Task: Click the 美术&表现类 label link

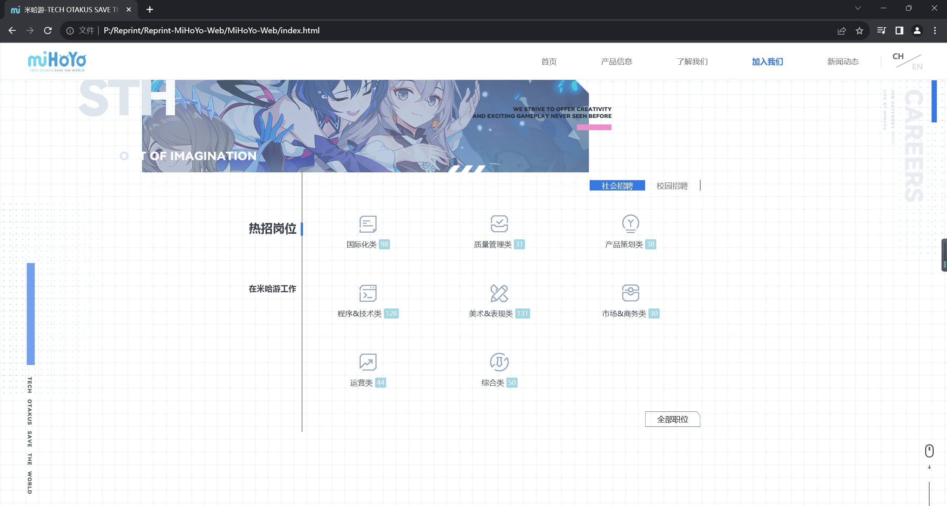Action: click(491, 314)
